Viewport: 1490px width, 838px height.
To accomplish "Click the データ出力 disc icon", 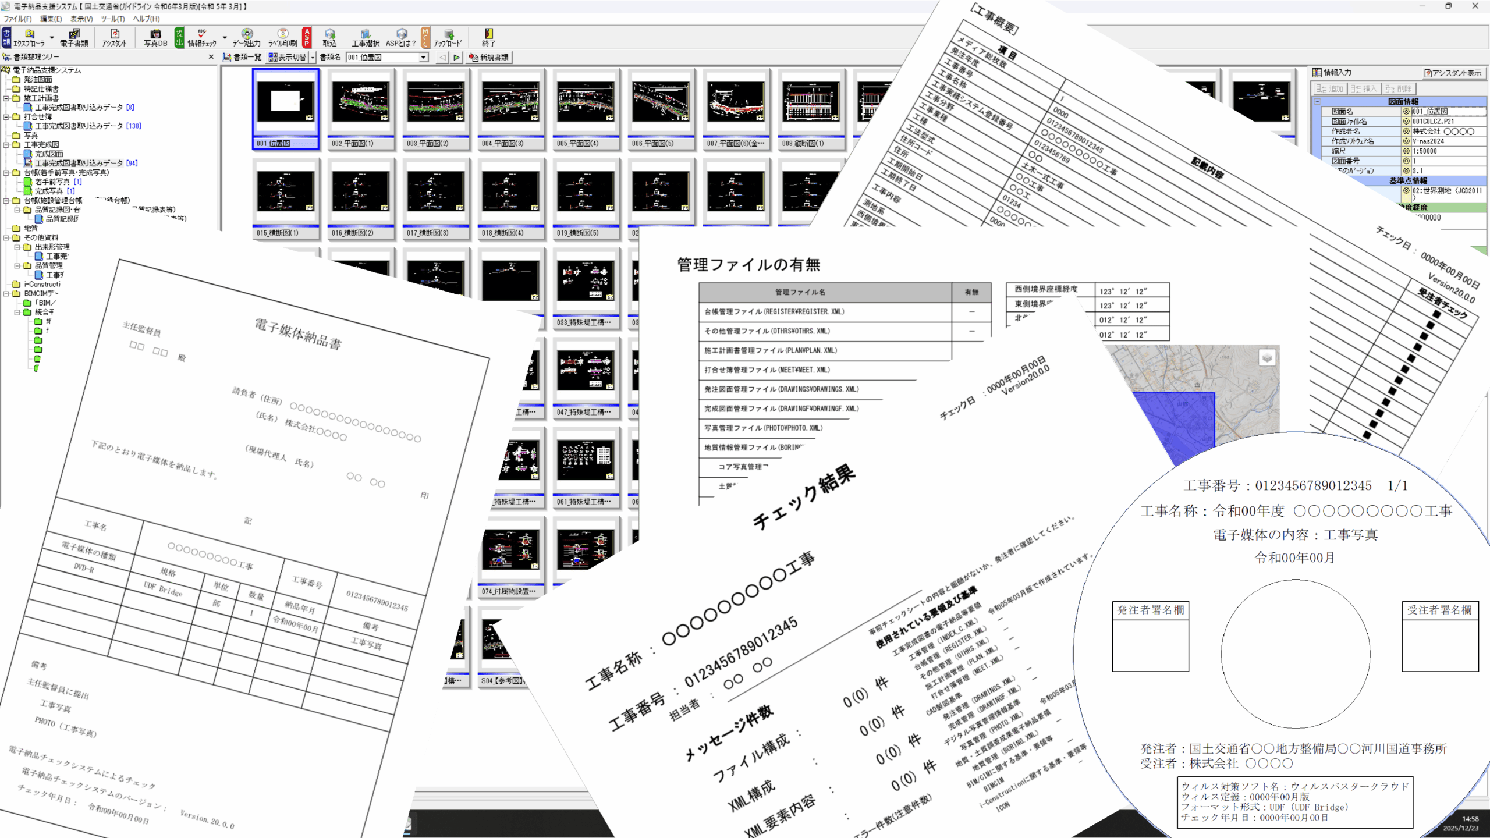I will tap(247, 37).
